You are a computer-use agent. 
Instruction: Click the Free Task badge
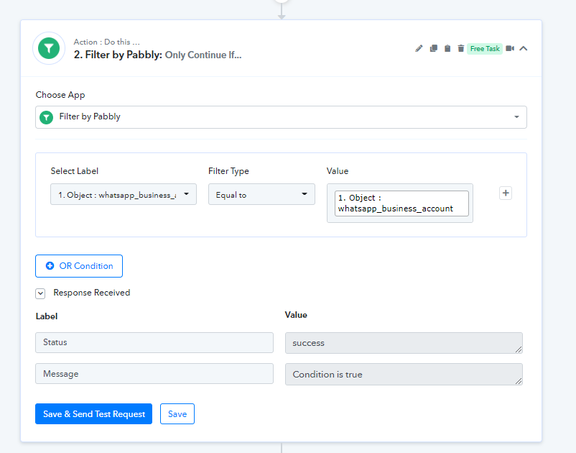484,48
